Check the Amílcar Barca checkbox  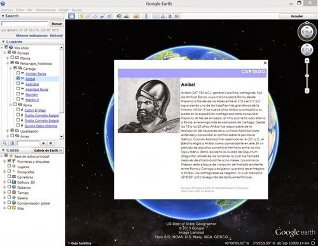pos(18,73)
